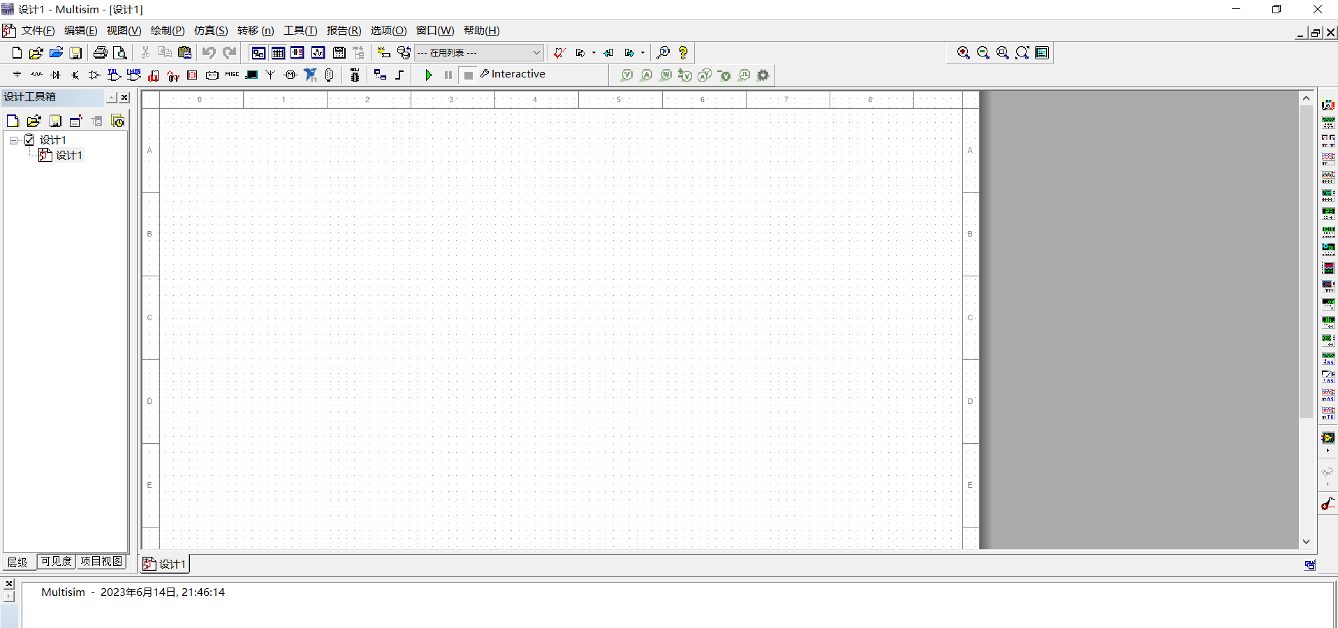1338x628 pixels.
Task: Add the Oscilloscope instrument
Action: coord(1328,159)
